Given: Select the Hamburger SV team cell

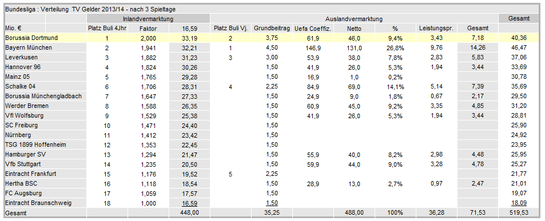Looking at the screenshot, I should [45, 154].
